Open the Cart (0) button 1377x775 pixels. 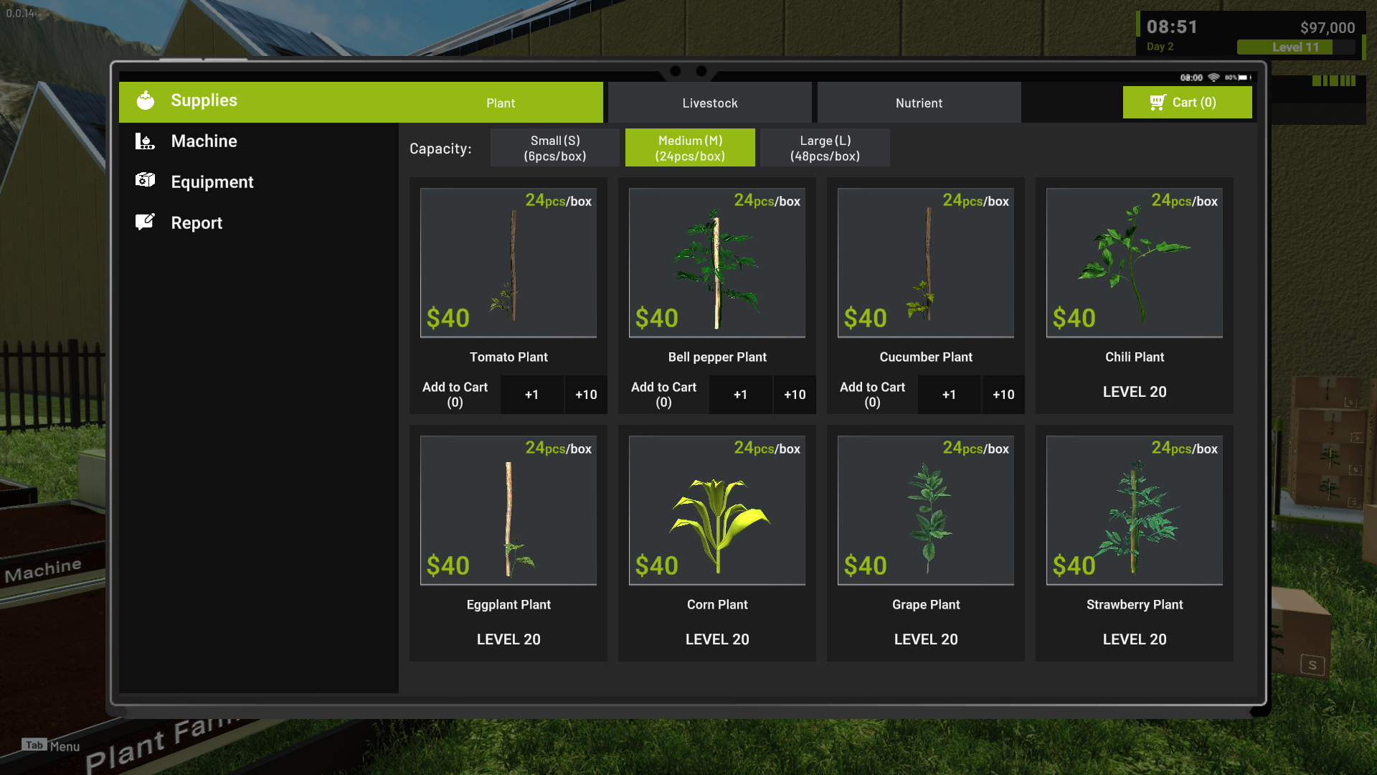(1187, 103)
